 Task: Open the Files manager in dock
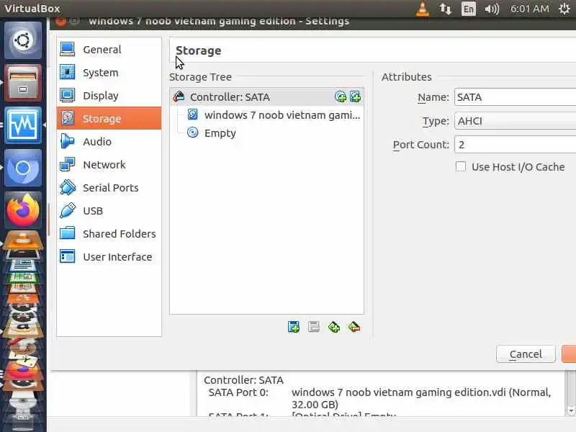(23, 83)
